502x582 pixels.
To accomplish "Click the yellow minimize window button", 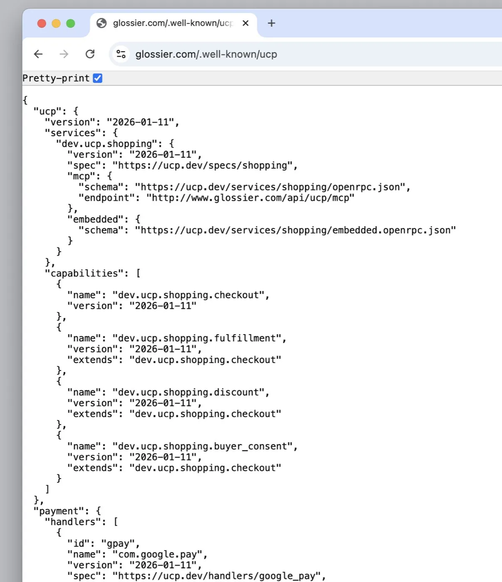I will coord(56,23).
